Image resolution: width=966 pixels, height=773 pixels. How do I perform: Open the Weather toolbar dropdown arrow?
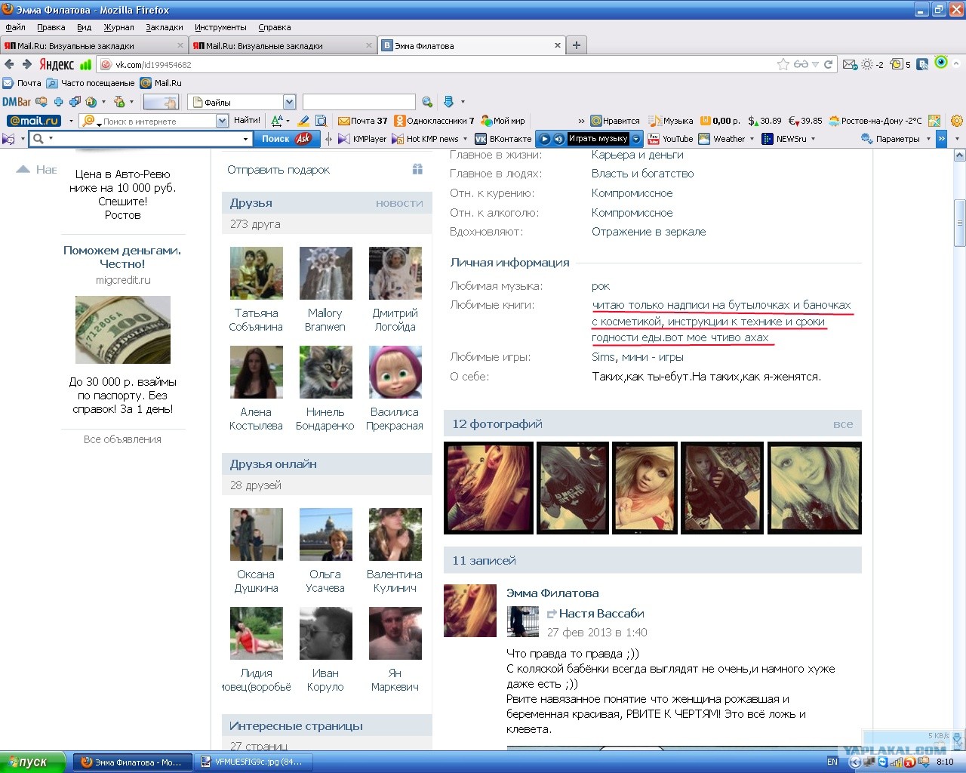point(752,139)
